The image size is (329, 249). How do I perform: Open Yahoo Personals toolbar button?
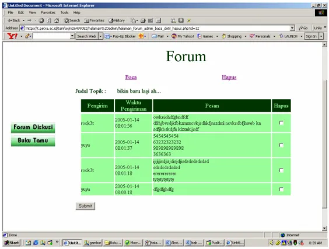[260, 36]
